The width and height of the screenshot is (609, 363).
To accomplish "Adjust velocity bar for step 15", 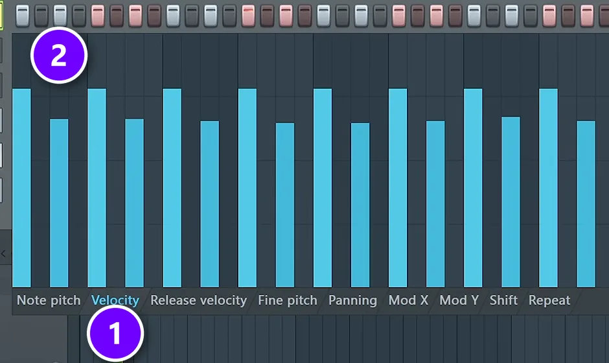I will pos(285,205).
